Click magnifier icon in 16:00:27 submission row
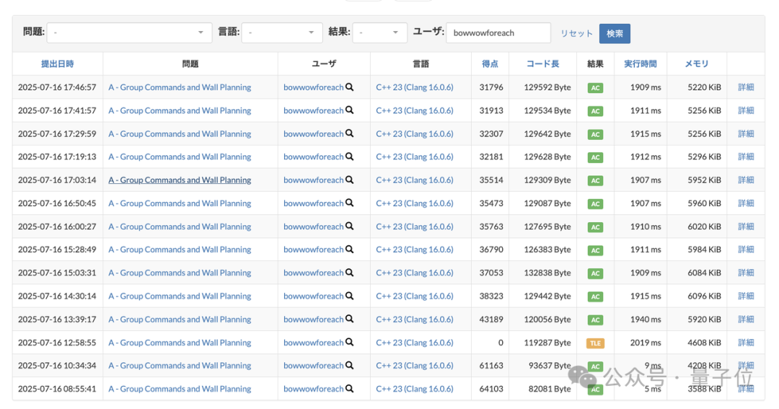The width and height of the screenshot is (779, 409). pos(350,227)
